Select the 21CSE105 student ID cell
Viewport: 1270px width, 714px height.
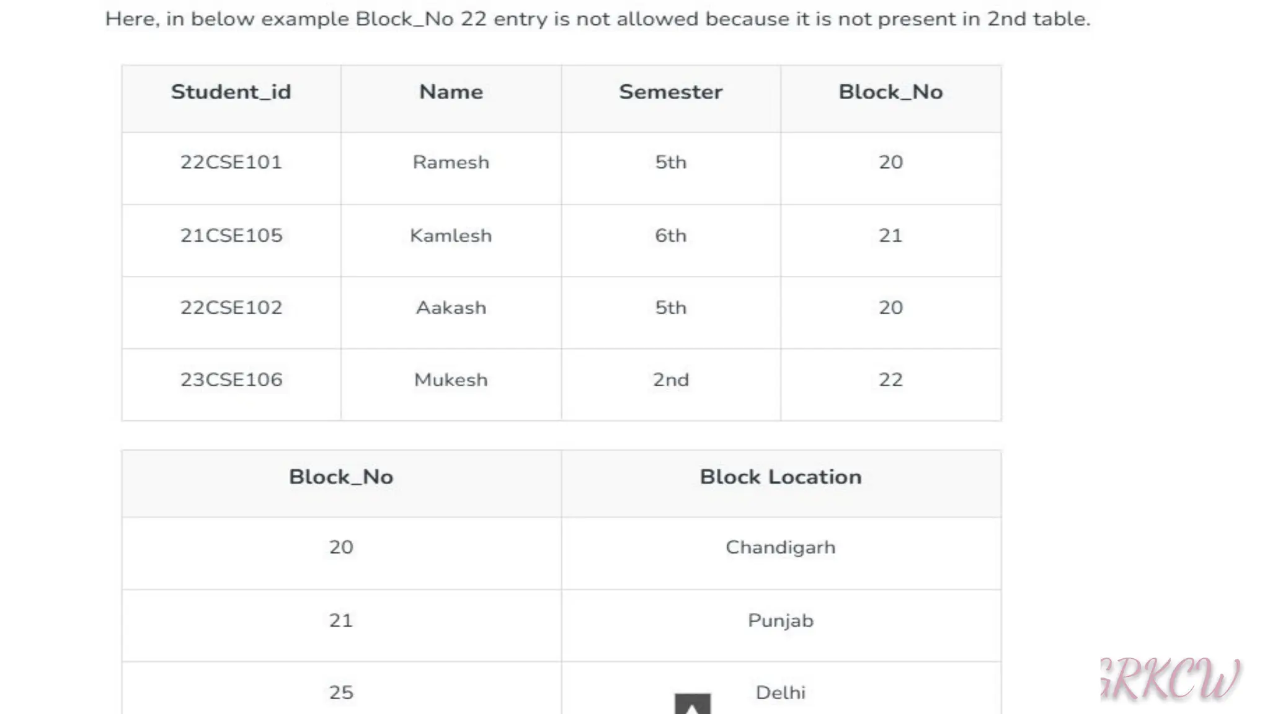tap(231, 236)
